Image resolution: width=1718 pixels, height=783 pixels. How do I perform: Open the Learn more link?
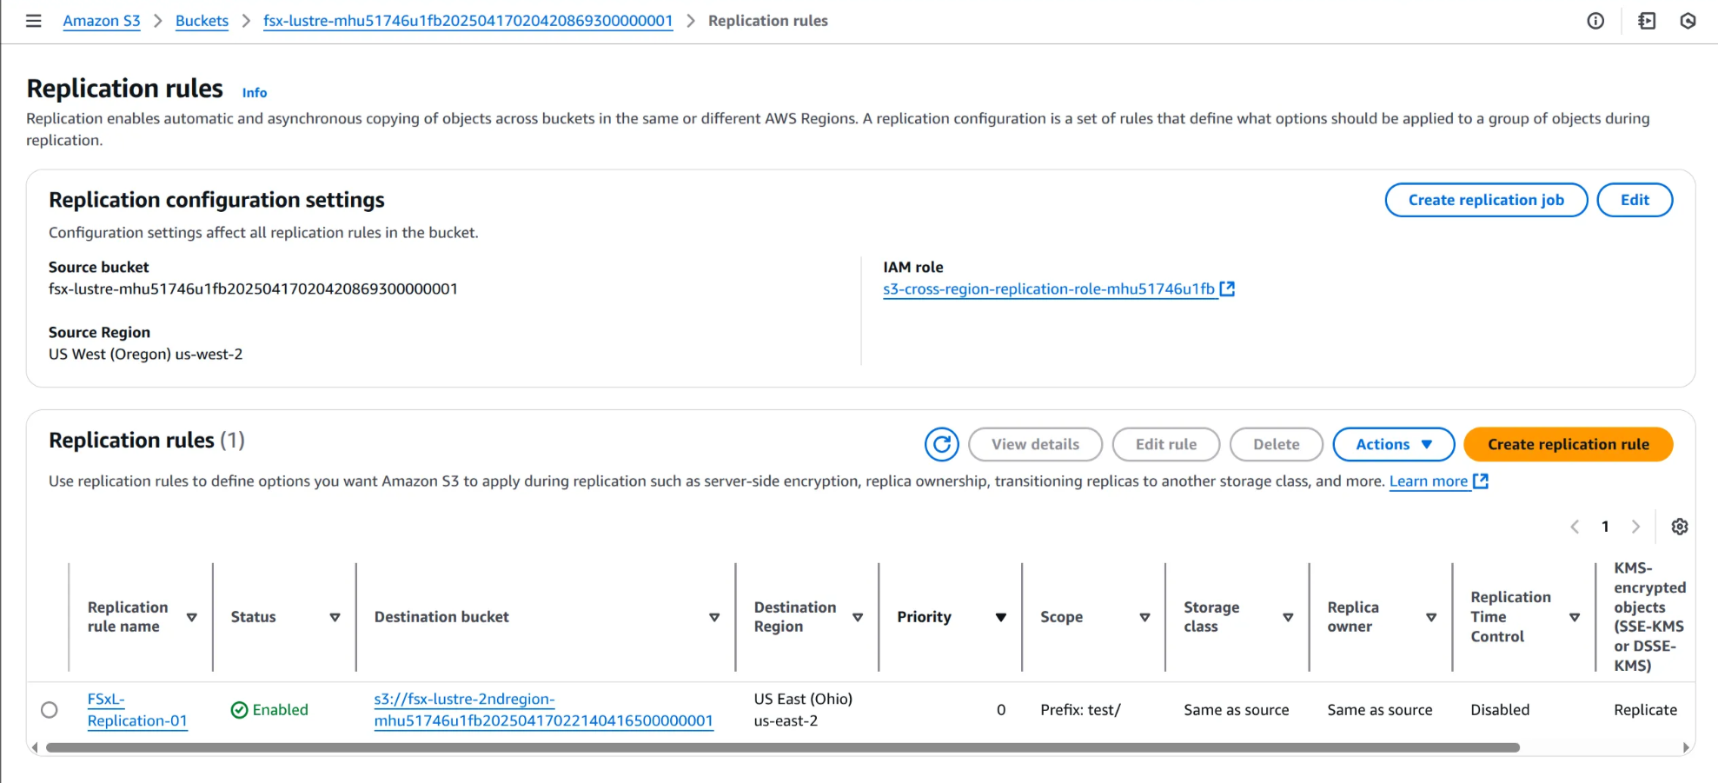point(1429,481)
